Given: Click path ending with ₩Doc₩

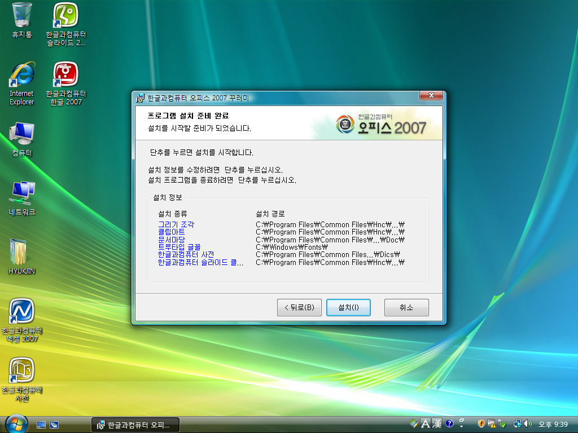Looking at the screenshot, I should coord(330,240).
